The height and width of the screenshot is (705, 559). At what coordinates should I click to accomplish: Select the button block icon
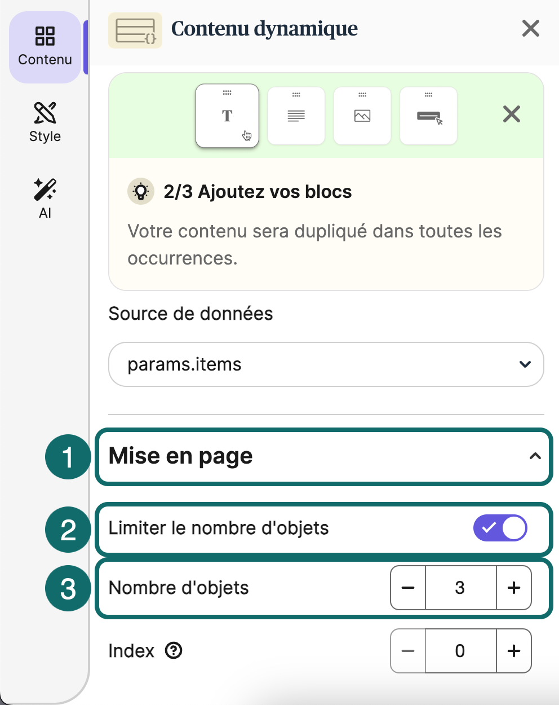point(428,116)
